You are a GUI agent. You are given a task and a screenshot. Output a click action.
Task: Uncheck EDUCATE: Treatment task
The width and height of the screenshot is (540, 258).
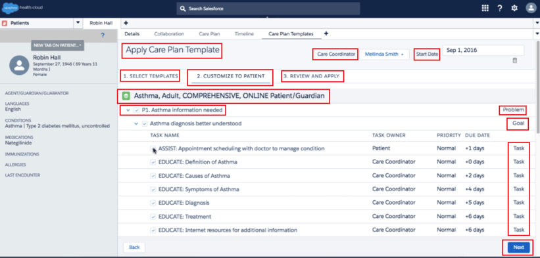coord(153,217)
